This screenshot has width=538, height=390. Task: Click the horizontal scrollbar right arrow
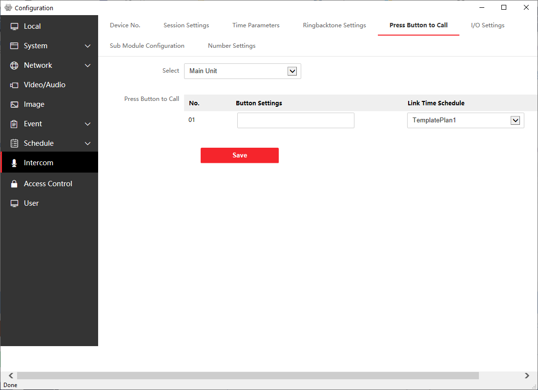pos(527,376)
